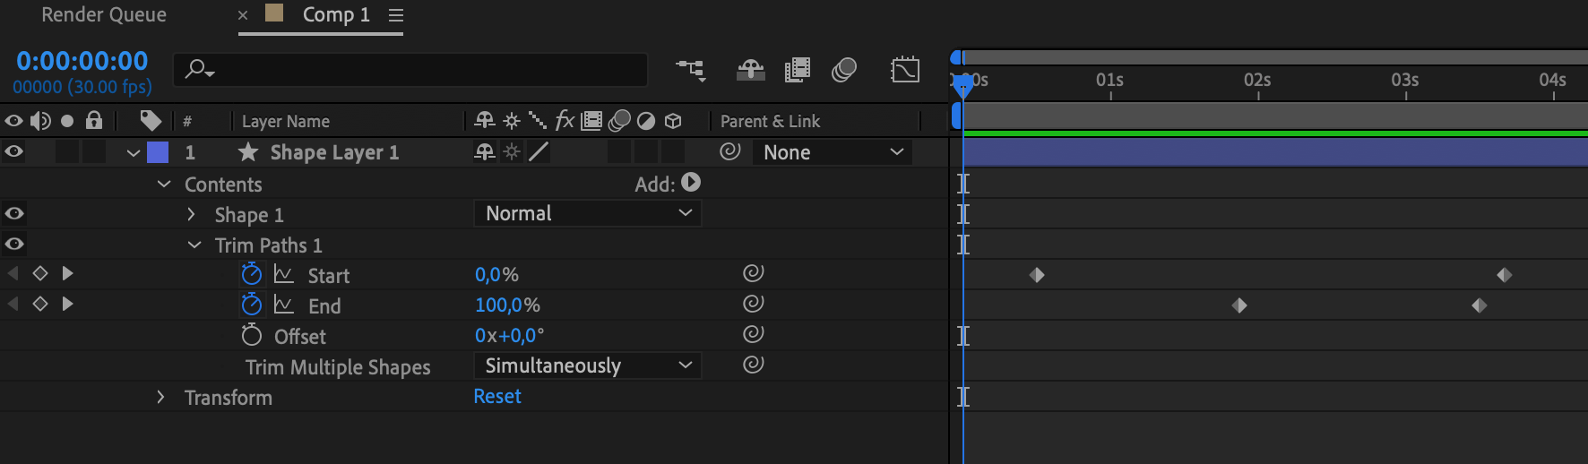The image size is (1588, 464).
Task: Add keyframe toggle for End property
Action: pos(39,304)
